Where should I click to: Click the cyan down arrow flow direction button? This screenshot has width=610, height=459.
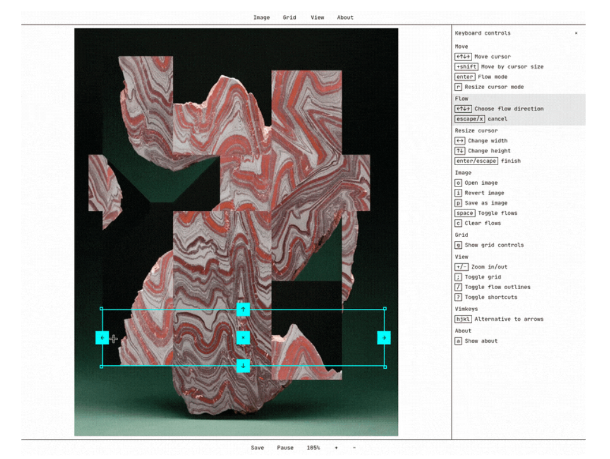point(243,366)
